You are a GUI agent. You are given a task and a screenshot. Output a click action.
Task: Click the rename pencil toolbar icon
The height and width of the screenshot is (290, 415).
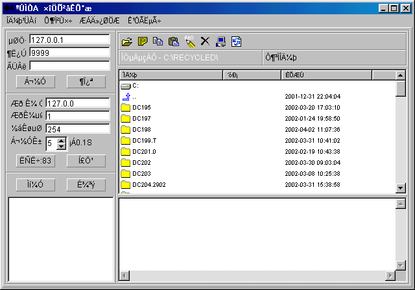(189, 42)
